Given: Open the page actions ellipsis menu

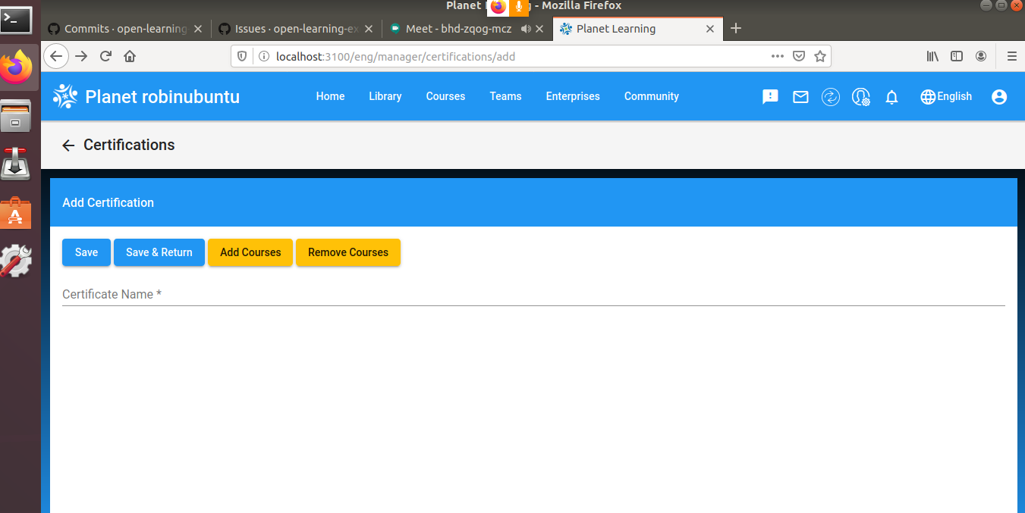Looking at the screenshot, I should (x=777, y=55).
